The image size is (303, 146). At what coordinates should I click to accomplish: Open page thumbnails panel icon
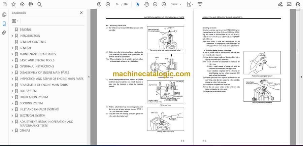(4, 15)
